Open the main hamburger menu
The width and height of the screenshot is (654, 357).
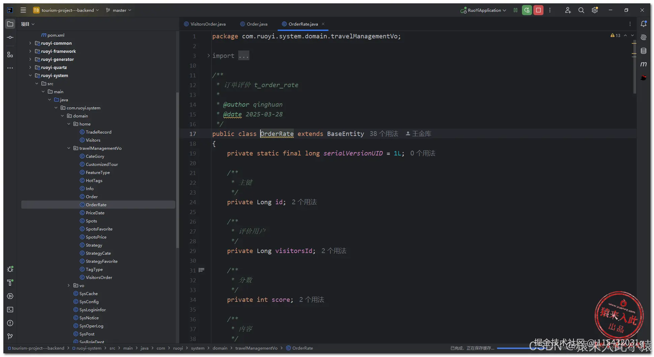(x=23, y=10)
